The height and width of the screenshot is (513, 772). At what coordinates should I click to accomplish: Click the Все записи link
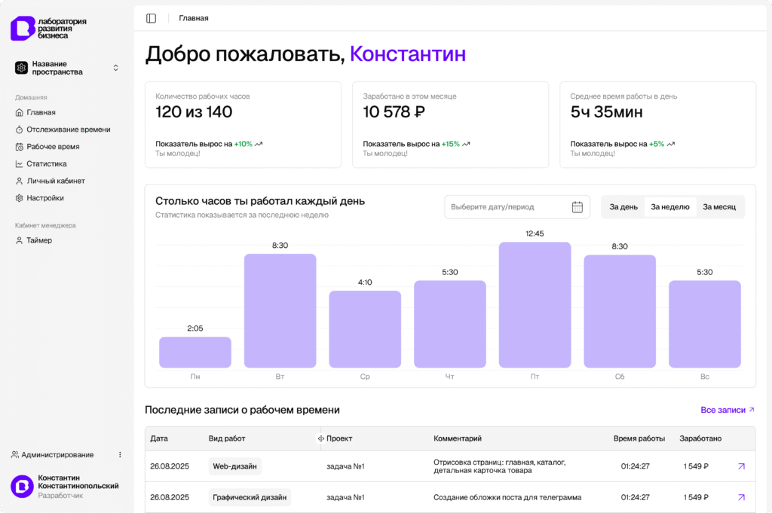click(728, 410)
